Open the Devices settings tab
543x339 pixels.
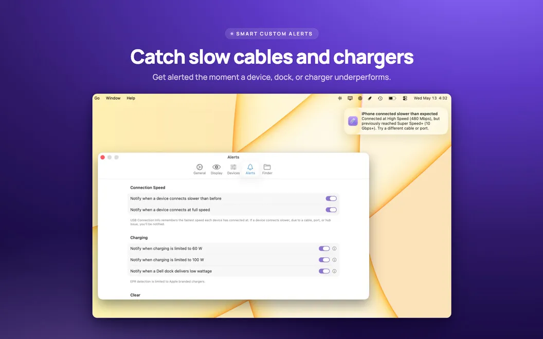[x=233, y=169]
